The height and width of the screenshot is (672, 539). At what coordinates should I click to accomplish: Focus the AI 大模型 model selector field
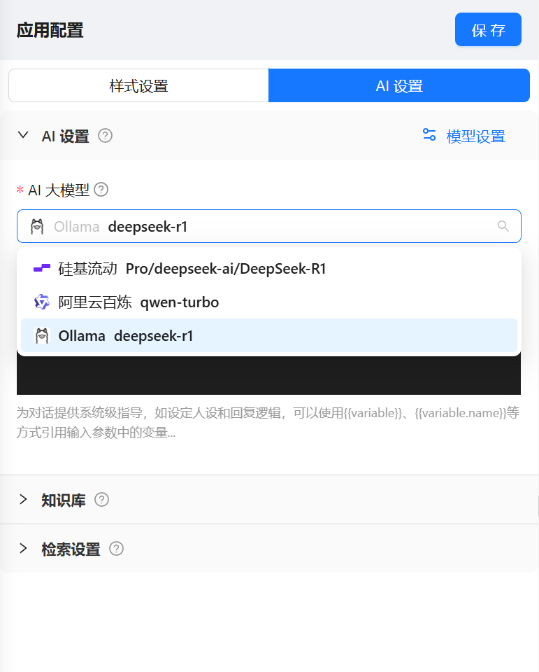269,226
